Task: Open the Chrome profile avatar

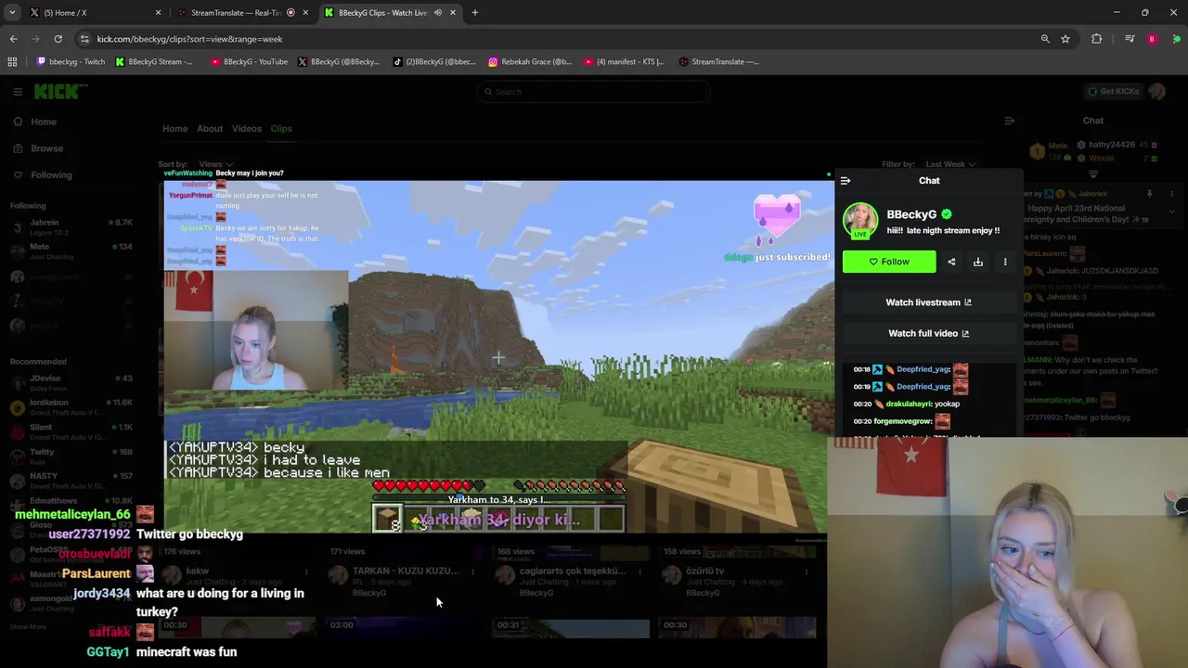Action: pyautogui.click(x=1152, y=39)
